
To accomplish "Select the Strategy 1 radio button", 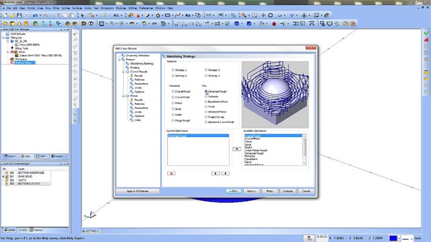I will tap(173, 70).
